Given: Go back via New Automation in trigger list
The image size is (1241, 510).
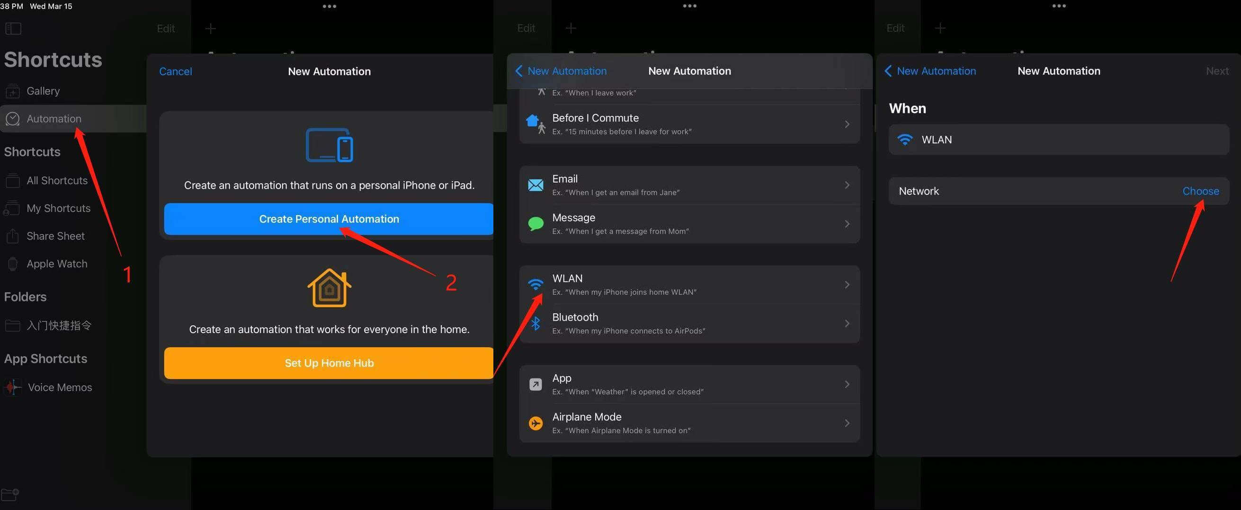Looking at the screenshot, I should pyautogui.click(x=561, y=71).
